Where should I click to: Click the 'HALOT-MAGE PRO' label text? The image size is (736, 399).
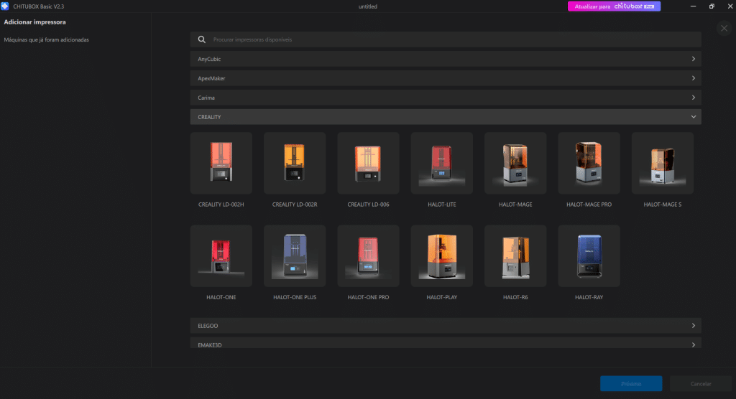589,205
